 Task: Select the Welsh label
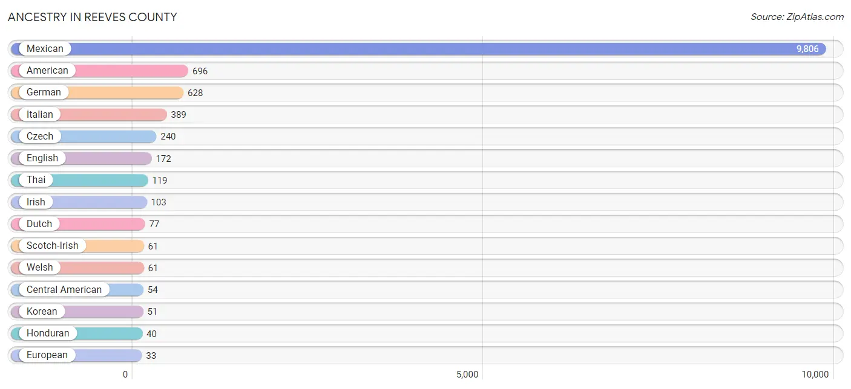tap(40, 268)
